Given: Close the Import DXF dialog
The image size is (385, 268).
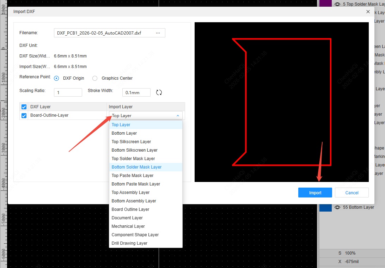Looking at the screenshot, I should (x=368, y=12).
